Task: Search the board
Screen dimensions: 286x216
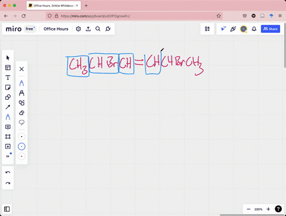Action: pos(98,29)
